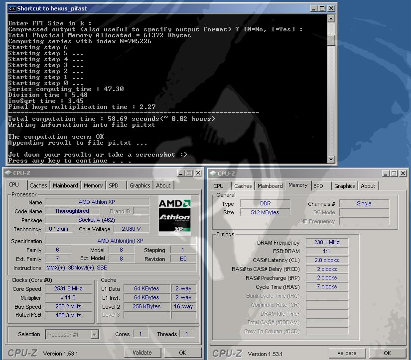The height and width of the screenshot is (360, 411).
Task: Switch to Memory tab in left CPU-Z window
Action: pos(93,185)
